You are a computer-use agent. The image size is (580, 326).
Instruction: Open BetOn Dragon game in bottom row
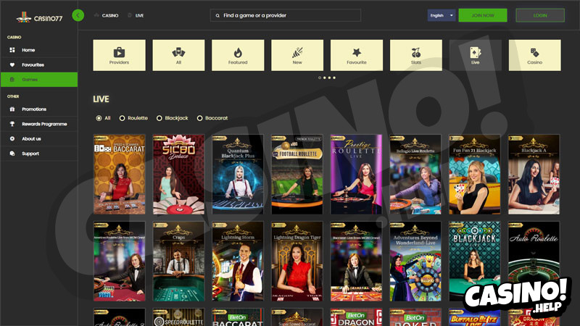pyautogui.click(x=356, y=317)
